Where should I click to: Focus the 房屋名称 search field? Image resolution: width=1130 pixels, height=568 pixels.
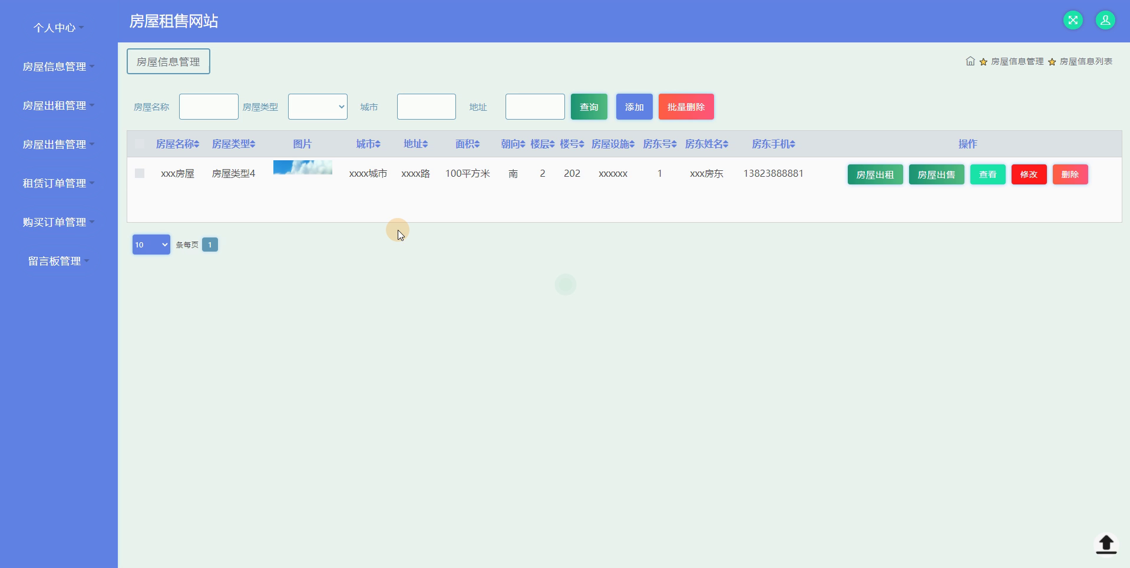[x=209, y=107]
